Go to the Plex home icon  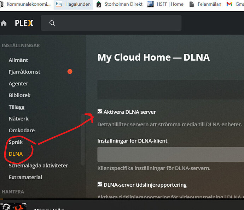(4, 23)
